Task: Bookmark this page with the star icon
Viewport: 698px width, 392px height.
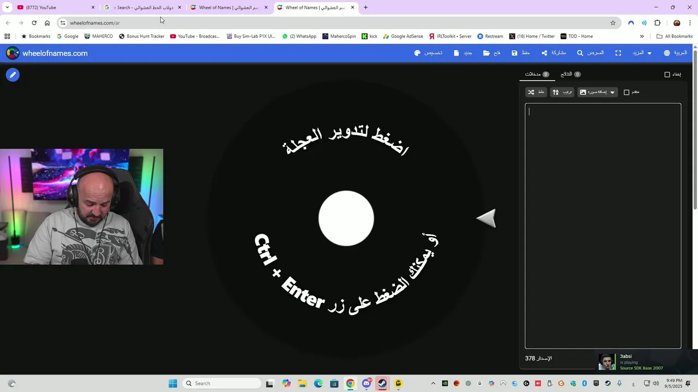Action: pos(613,23)
